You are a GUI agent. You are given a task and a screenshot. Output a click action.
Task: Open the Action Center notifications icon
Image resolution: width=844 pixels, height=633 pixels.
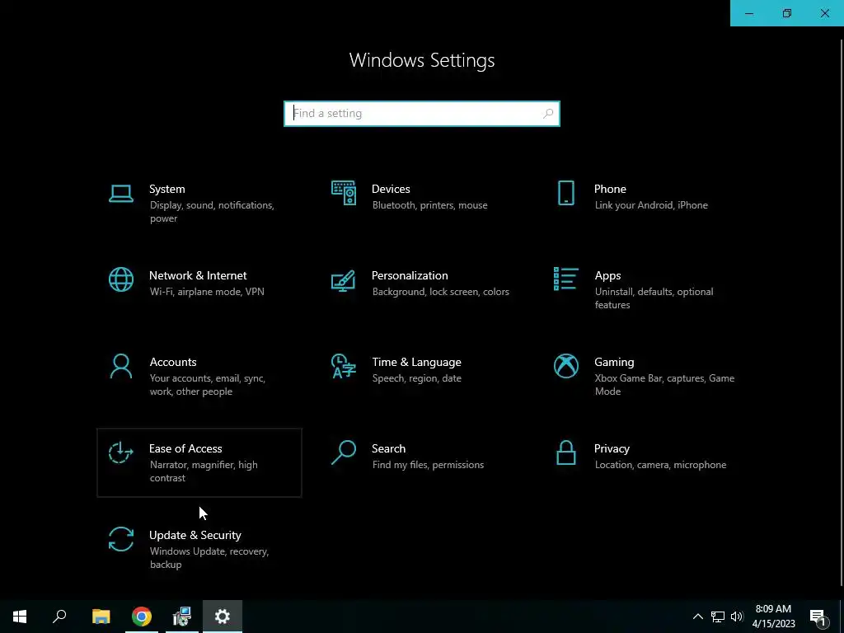[x=818, y=617]
